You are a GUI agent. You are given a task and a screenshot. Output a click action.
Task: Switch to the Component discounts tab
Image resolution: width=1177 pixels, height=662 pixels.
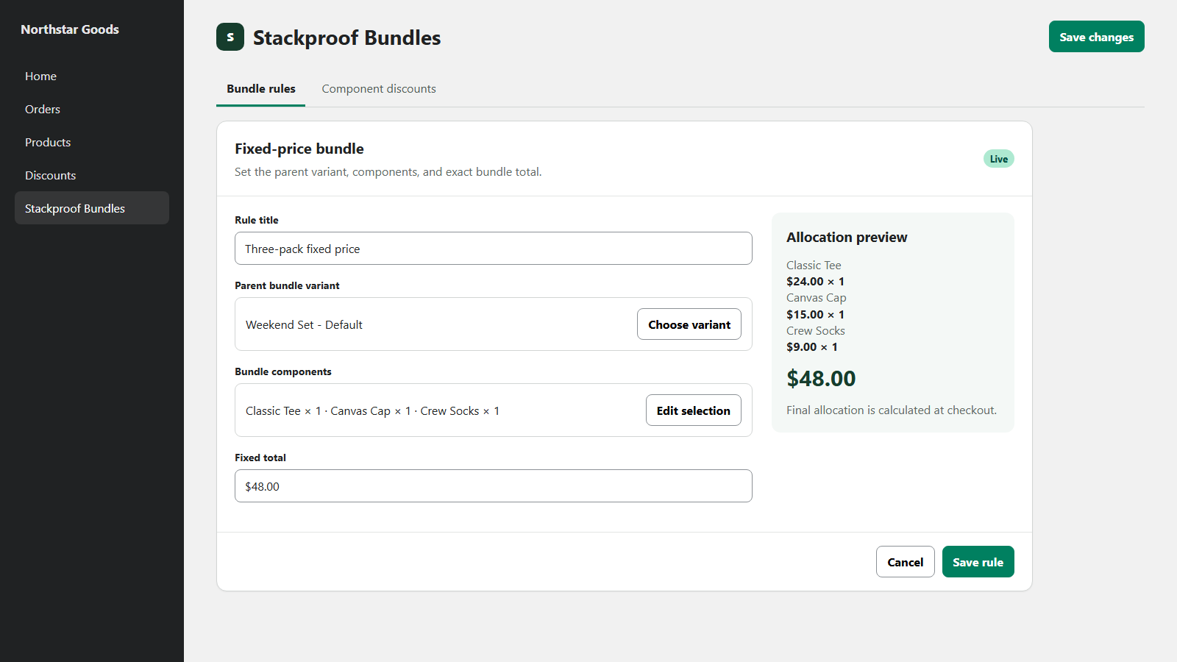pos(379,89)
